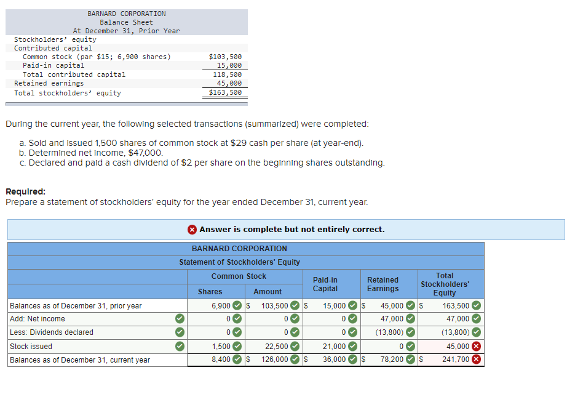Click the 0 retained earnings cell in Stock issued row
The image size is (583, 418).
pyautogui.click(x=389, y=347)
